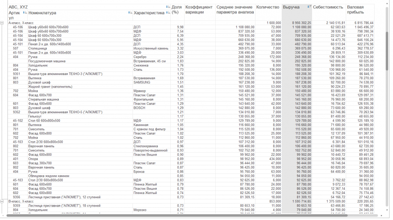Screen dimensions: 393x220
Task: Click the scroll right arrow
Action: tap(381, 215)
